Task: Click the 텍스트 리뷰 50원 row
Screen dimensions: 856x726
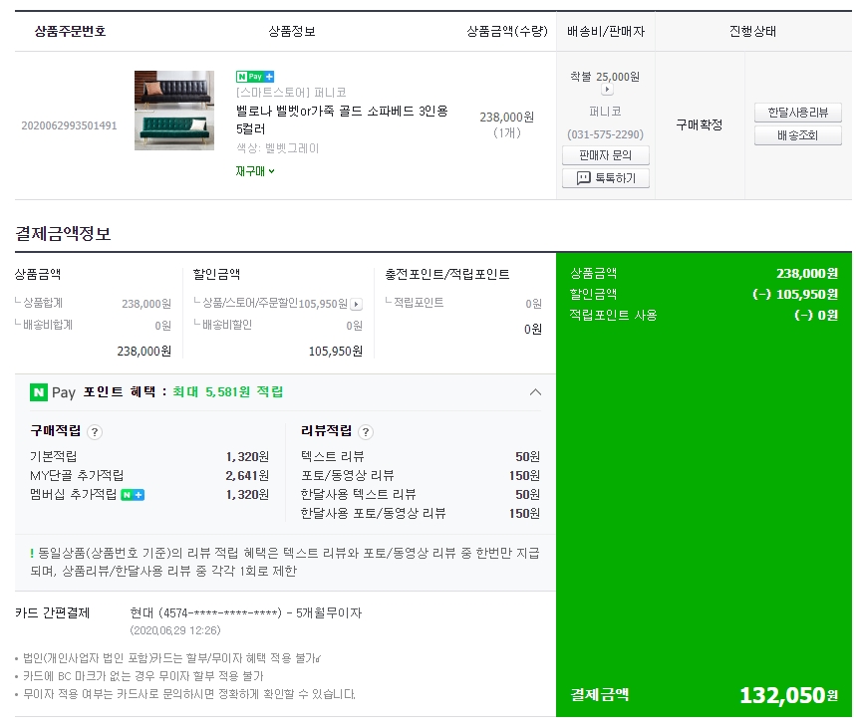Action: (x=420, y=456)
